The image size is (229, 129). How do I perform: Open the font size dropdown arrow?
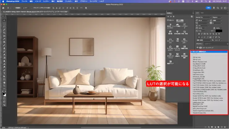(208, 21)
